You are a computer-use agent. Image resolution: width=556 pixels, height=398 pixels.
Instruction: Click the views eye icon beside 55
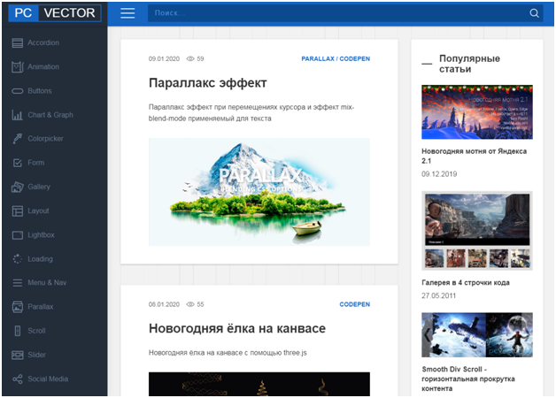point(190,304)
